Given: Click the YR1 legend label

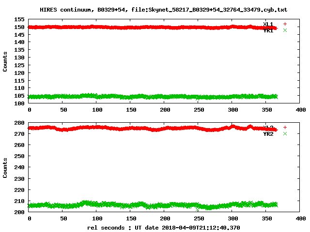Looking at the screenshot, I should [x=268, y=30].
